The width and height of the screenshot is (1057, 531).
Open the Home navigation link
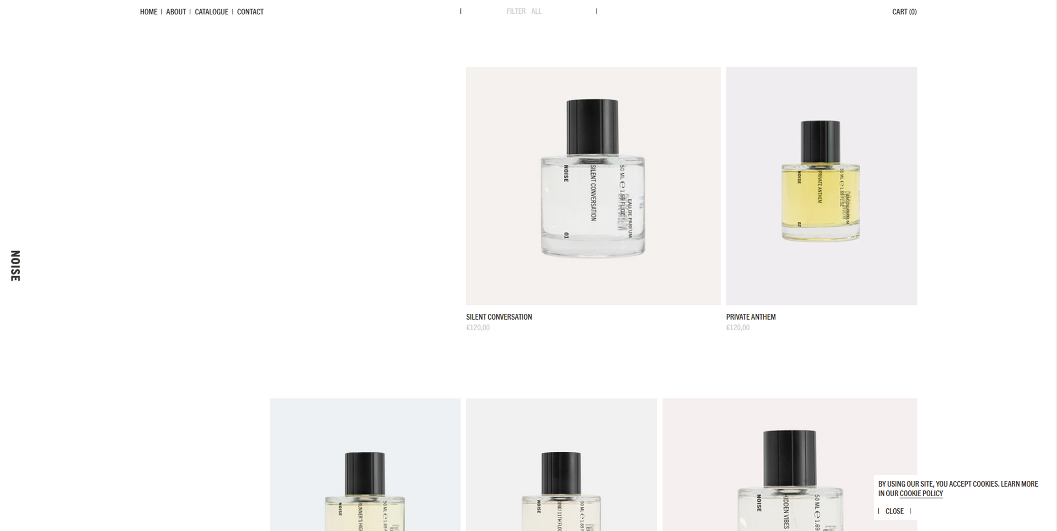pyautogui.click(x=149, y=12)
